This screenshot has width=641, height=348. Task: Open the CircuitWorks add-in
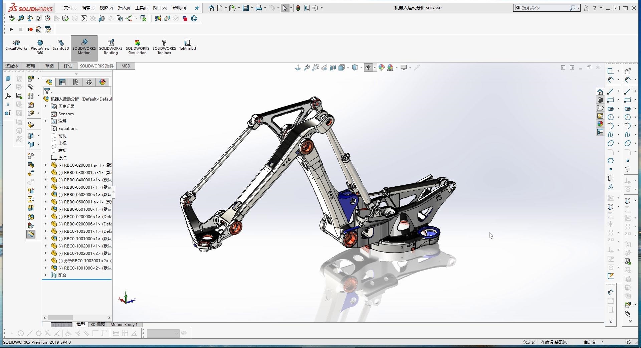pyautogui.click(x=16, y=45)
